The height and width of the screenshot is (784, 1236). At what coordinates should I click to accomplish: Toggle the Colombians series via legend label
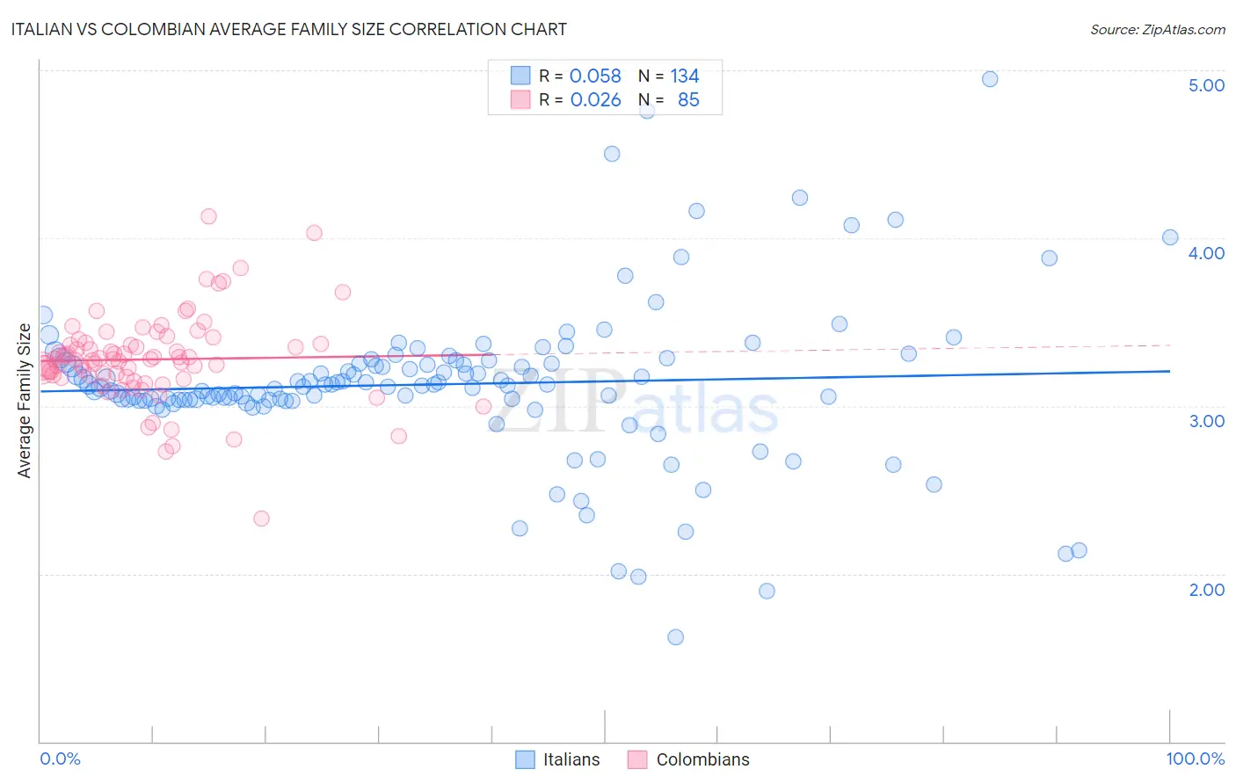[703, 759]
